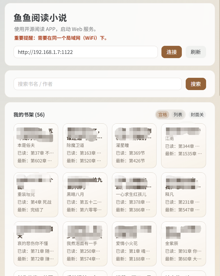Click the 刷新 refresh button
Image resolution: width=220 pixels, height=276 pixels.
click(x=196, y=52)
